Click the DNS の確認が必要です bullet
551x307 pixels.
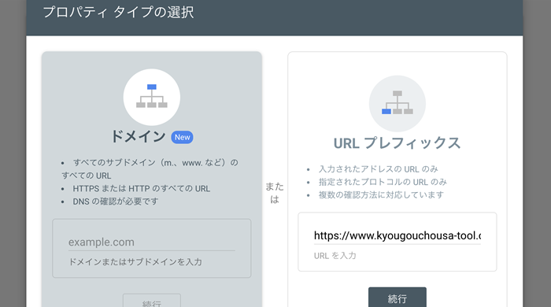pos(115,202)
